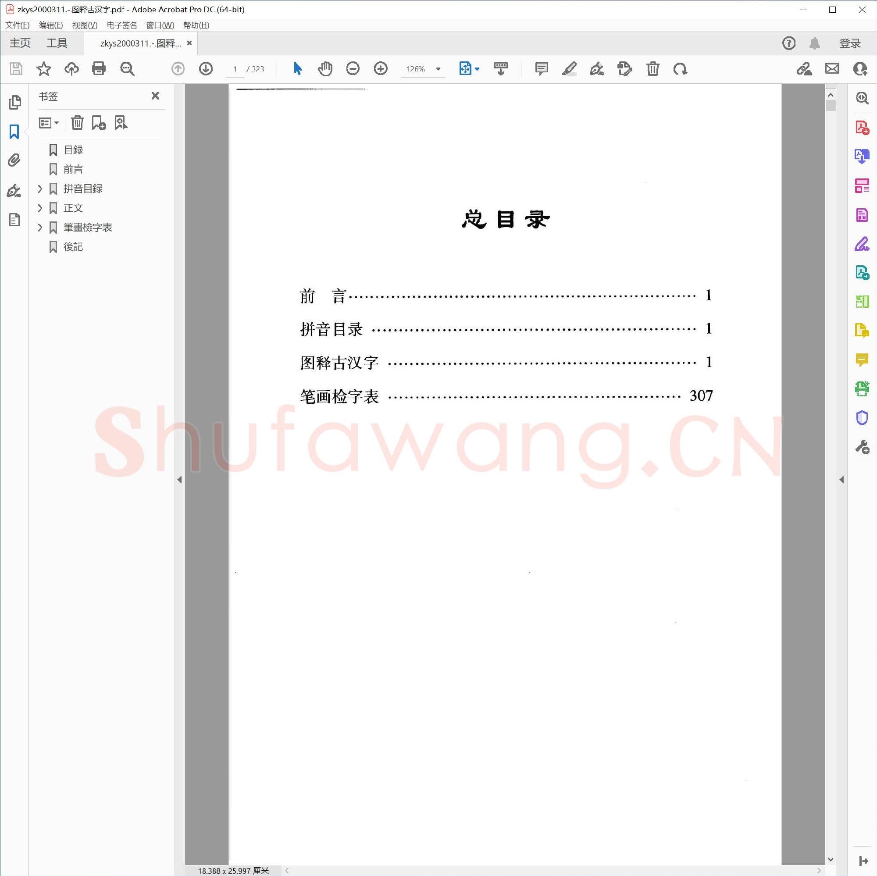
Task: Switch to the 主页 tab
Action: [x=20, y=42]
